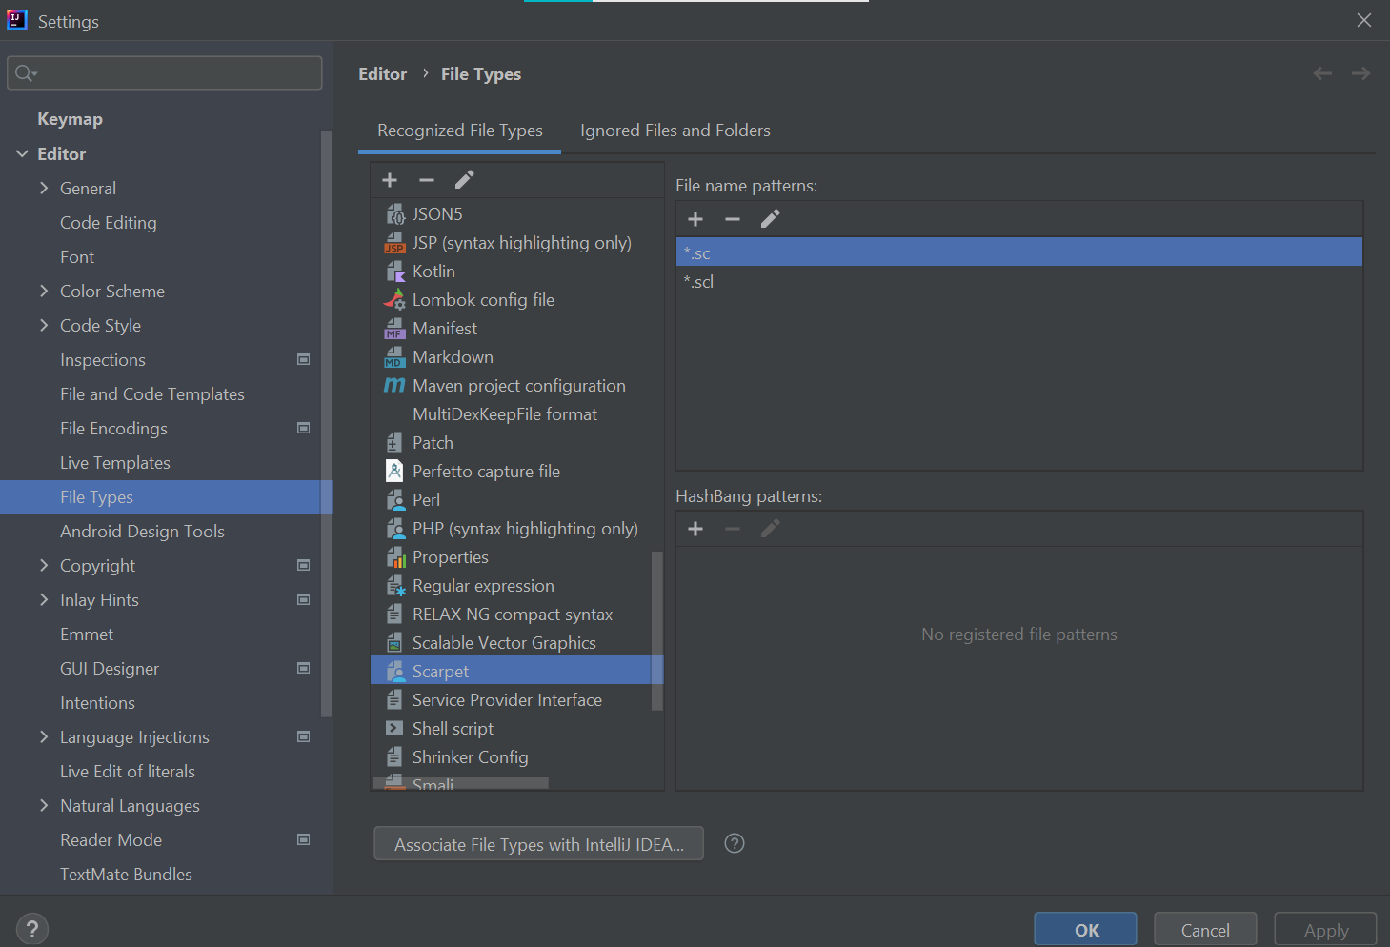The width and height of the screenshot is (1390, 947).
Task: Select RELAX NG compact syntax file type
Action: (x=512, y=614)
